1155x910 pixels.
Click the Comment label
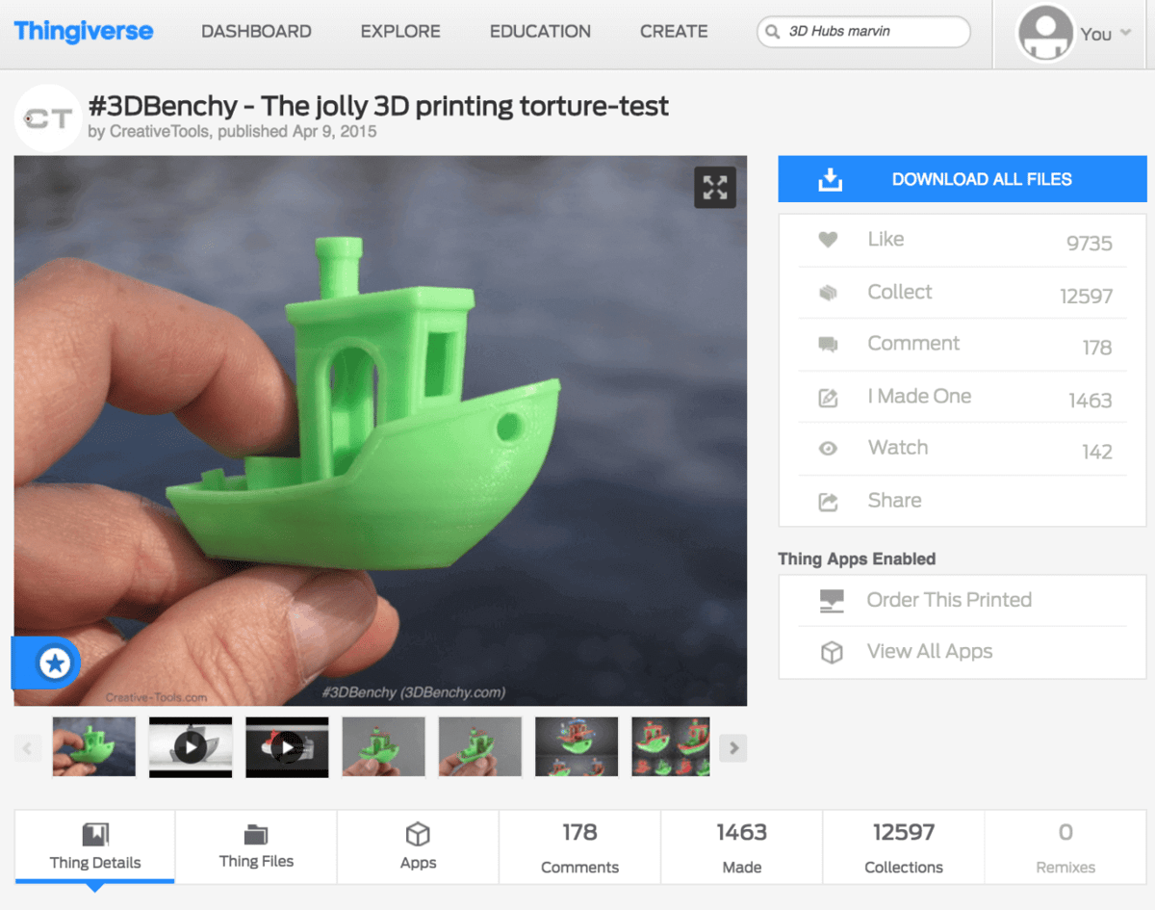click(x=913, y=344)
